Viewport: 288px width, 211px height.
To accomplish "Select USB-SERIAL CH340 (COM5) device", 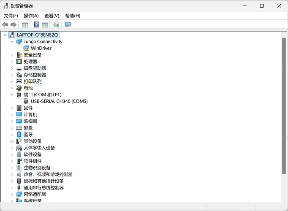I will click(x=59, y=101).
